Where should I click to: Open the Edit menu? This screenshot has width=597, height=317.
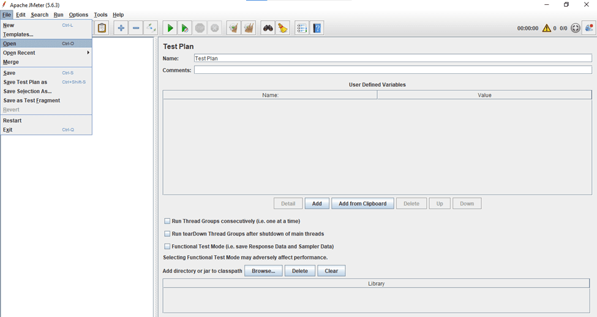point(21,15)
